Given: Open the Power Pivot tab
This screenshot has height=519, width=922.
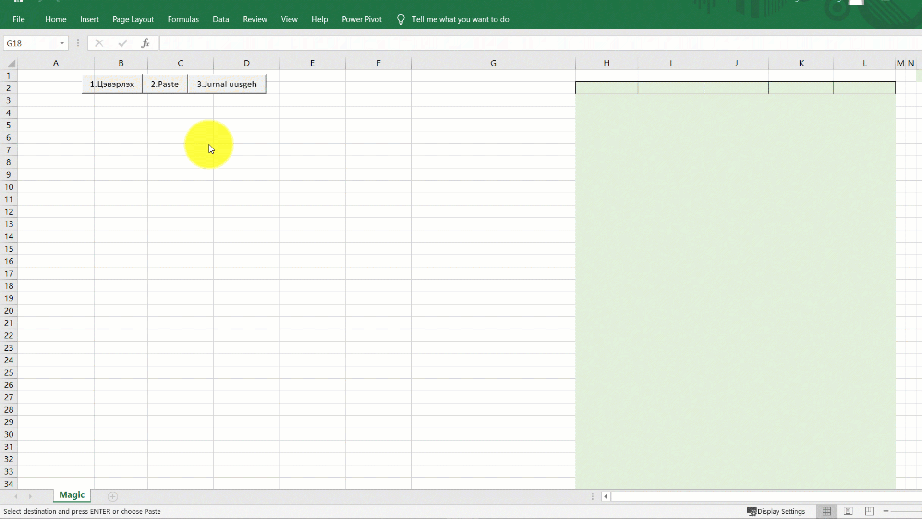Looking at the screenshot, I should (x=362, y=19).
